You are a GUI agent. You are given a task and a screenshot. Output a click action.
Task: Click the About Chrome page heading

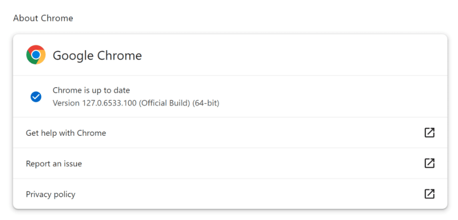coord(43,19)
